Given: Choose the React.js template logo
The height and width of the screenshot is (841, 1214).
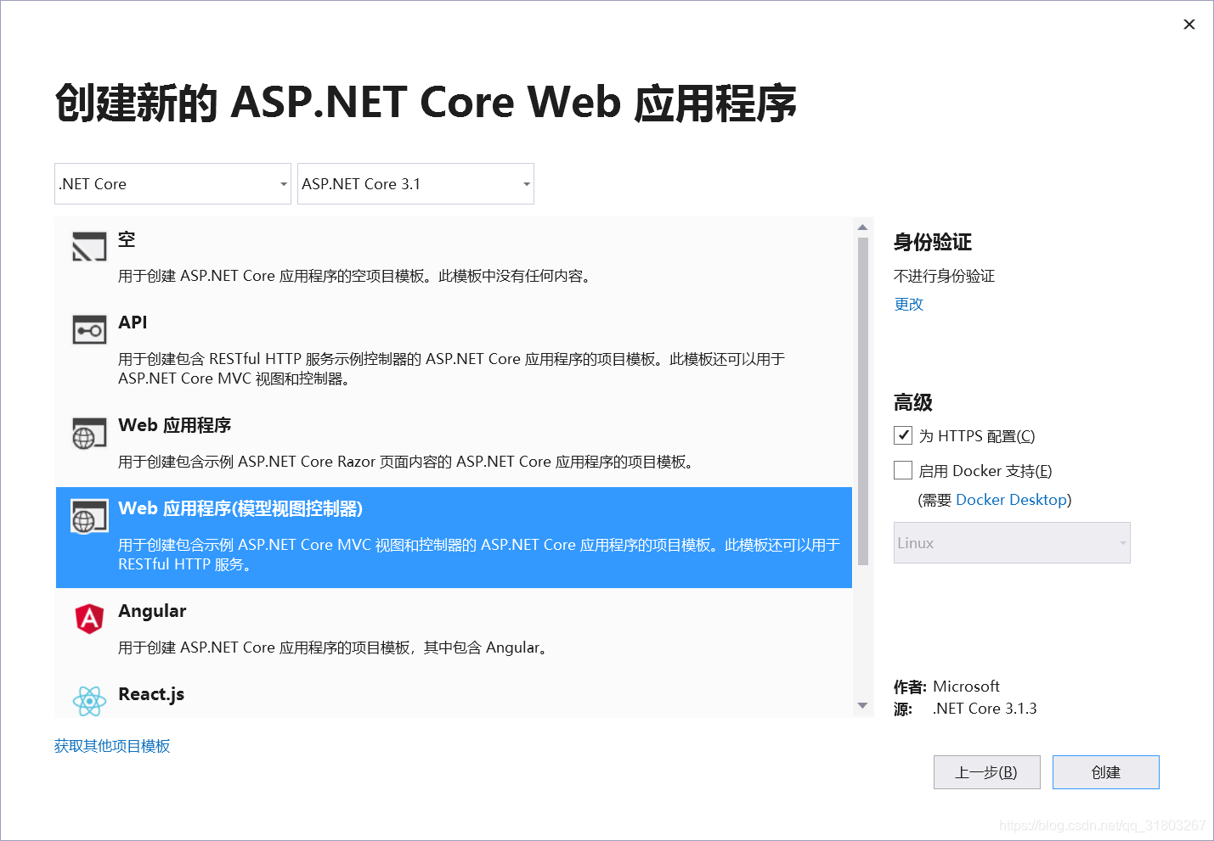Looking at the screenshot, I should [89, 701].
